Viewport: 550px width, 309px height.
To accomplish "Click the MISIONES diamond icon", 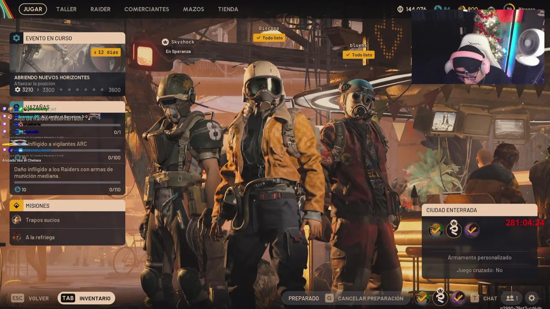I will click(16, 206).
